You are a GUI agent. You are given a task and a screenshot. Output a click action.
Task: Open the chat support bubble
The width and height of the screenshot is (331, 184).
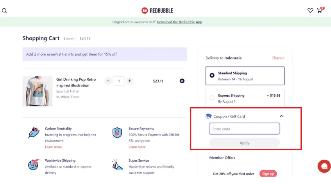tap(324, 166)
